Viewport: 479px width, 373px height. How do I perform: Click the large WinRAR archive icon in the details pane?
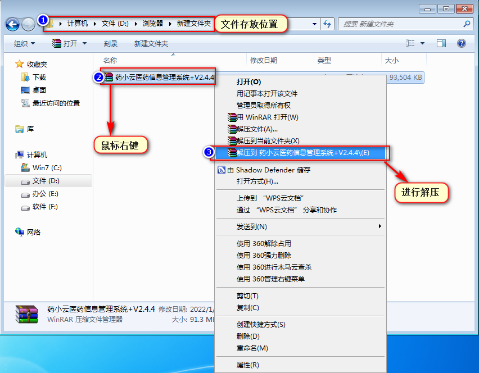click(x=27, y=314)
